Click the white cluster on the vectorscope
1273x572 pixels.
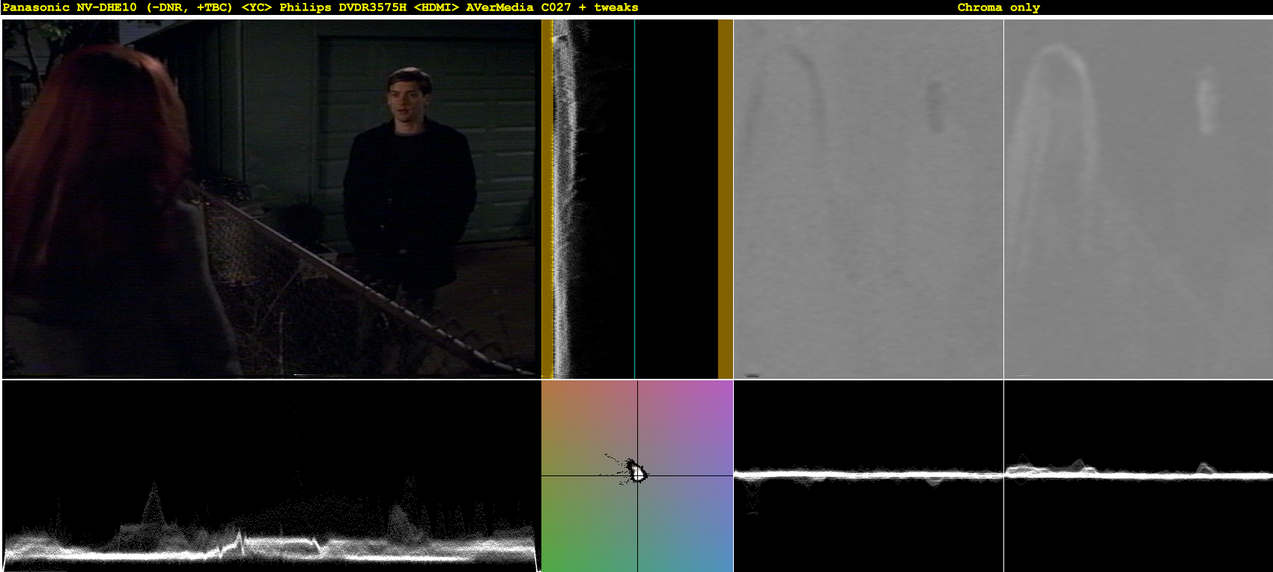pos(637,472)
